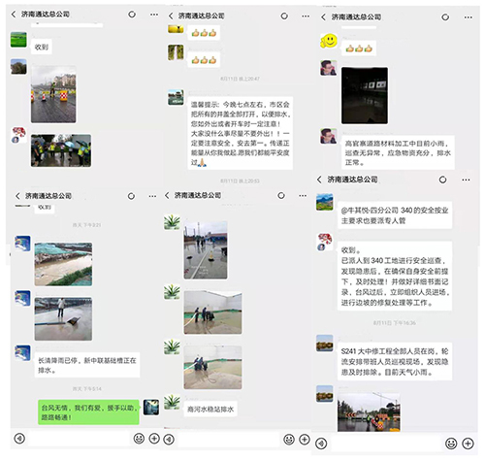
Task: View the muddy flooded river photo
Action: coord(63,264)
